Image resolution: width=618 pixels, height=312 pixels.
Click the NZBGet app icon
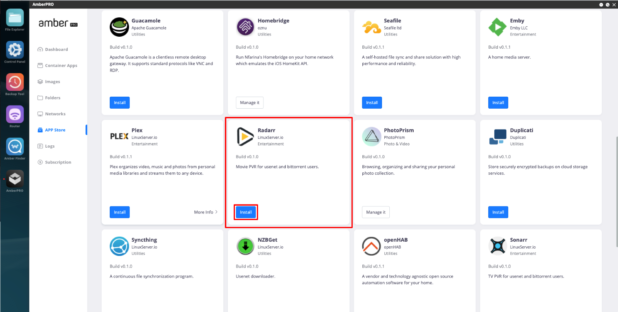245,246
